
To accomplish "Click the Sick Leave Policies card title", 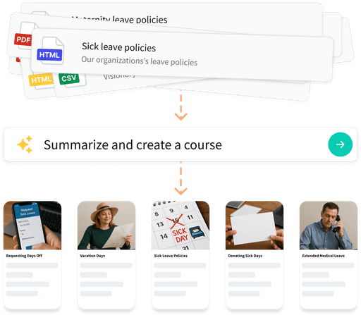I will (x=171, y=256).
